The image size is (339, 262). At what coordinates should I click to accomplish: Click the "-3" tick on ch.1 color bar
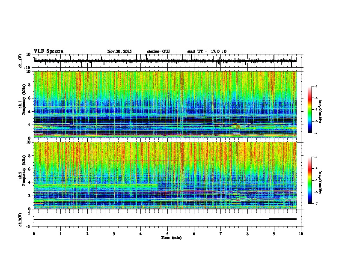[315, 86]
